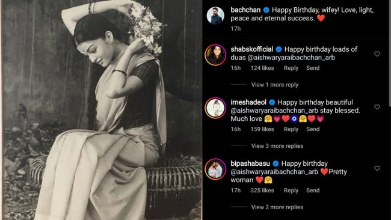Open @aishwaryaraibachchan_arb mention in shabskofficial comment
This screenshot has width=391, height=220.
click(291, 58)
